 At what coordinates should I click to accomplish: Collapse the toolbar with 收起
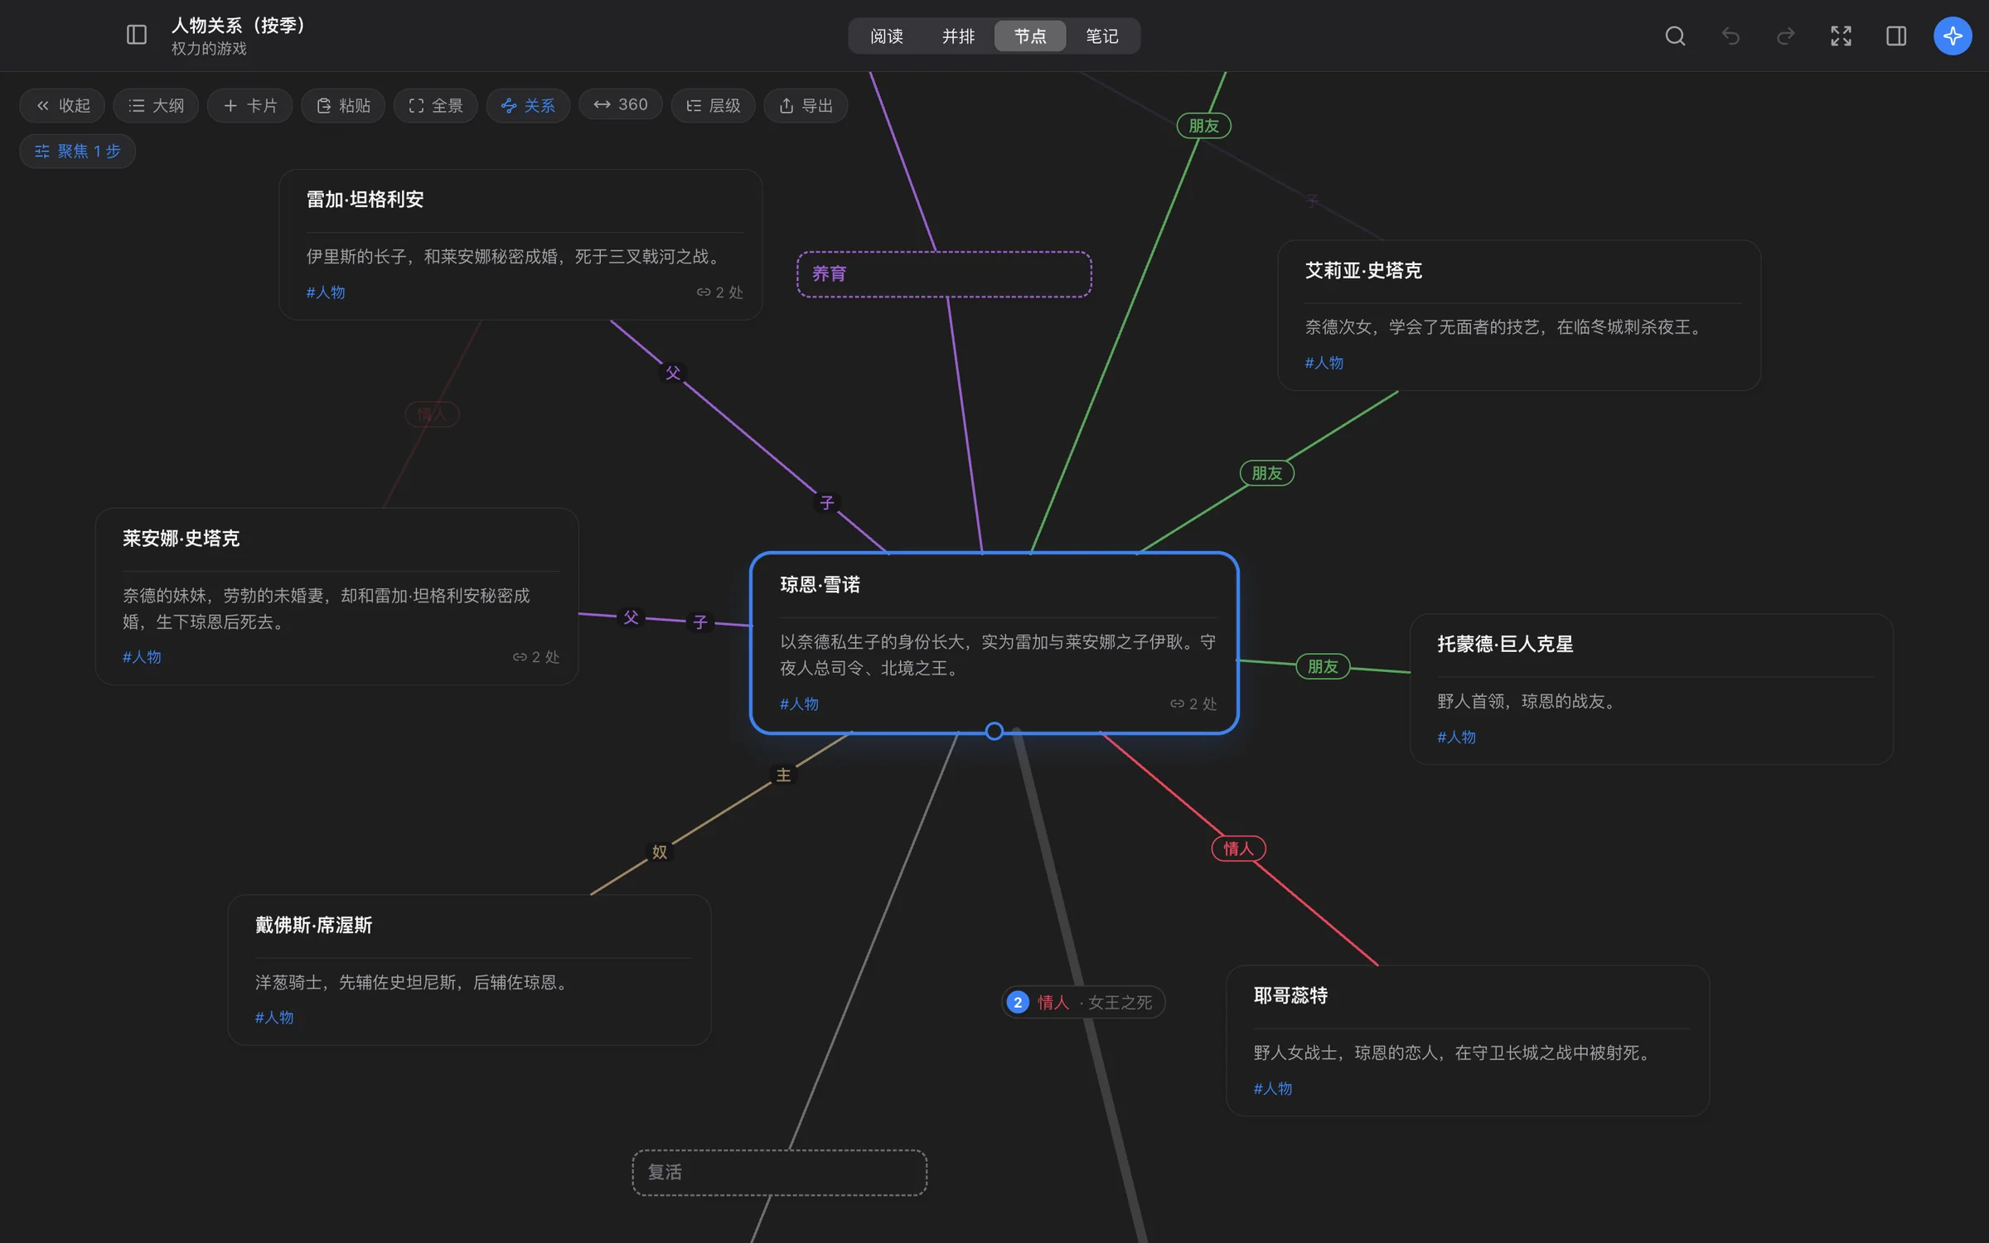pyautogui.click(x=62, y=105)
